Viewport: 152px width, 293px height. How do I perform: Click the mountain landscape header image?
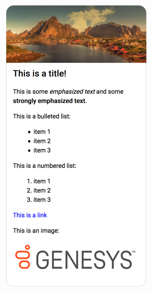76,34
